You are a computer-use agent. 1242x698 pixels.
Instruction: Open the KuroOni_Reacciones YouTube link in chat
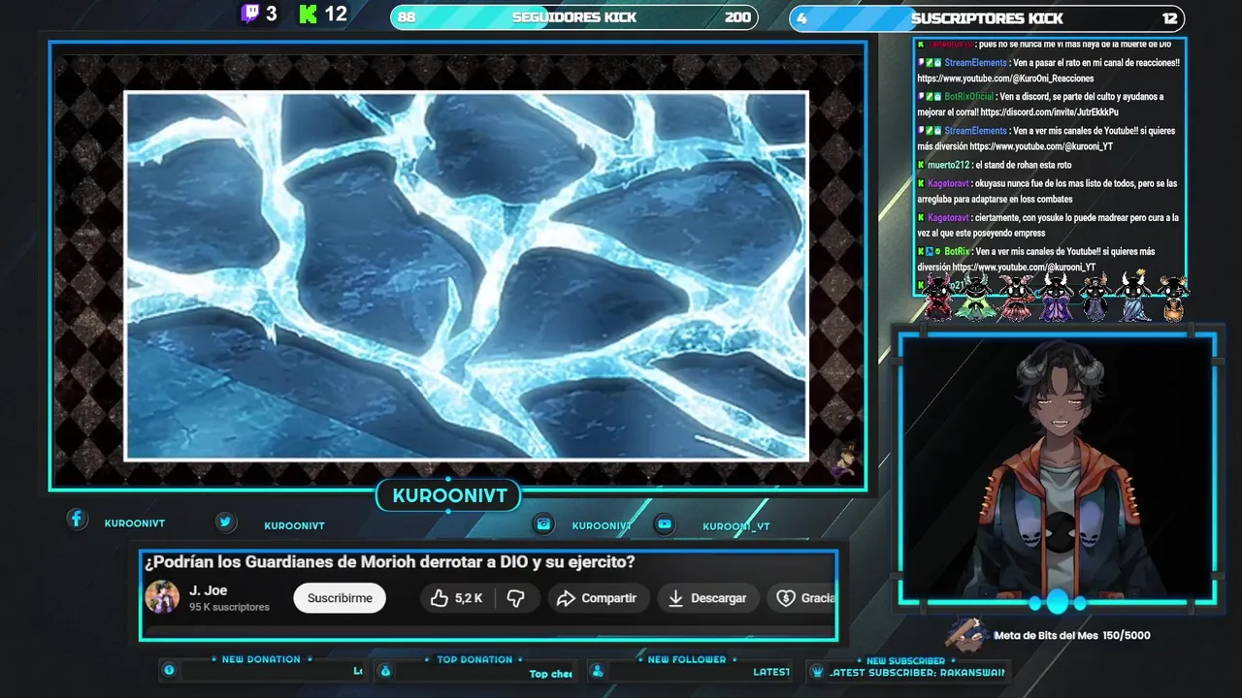pyautogui.click(x=1005, y=79)
